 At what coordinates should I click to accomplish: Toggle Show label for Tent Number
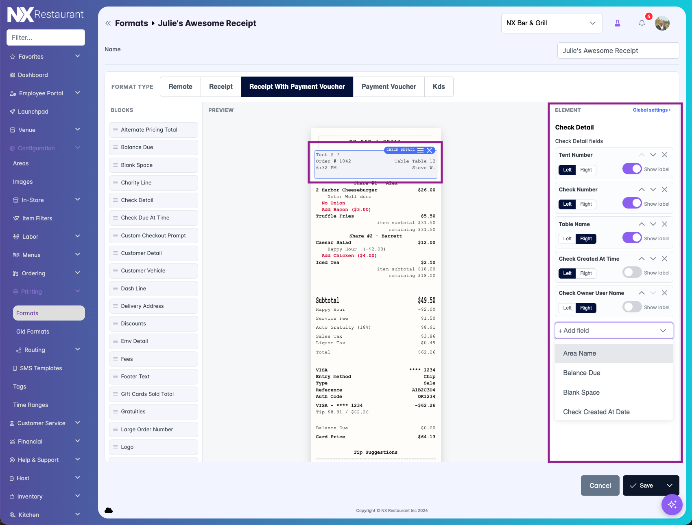point(632,169)
